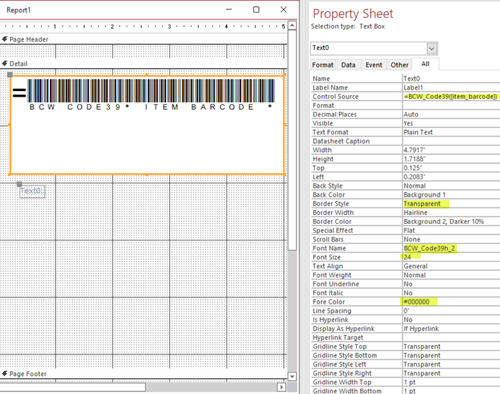Switch to the Other tab
The height and width of the screenshot is (394, 500).
click(x=399, y=65)
